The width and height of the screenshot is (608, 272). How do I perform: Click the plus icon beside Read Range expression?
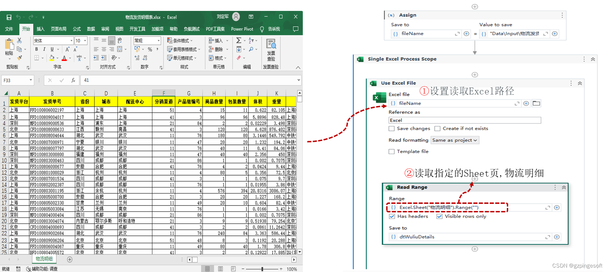coord(557,208)
